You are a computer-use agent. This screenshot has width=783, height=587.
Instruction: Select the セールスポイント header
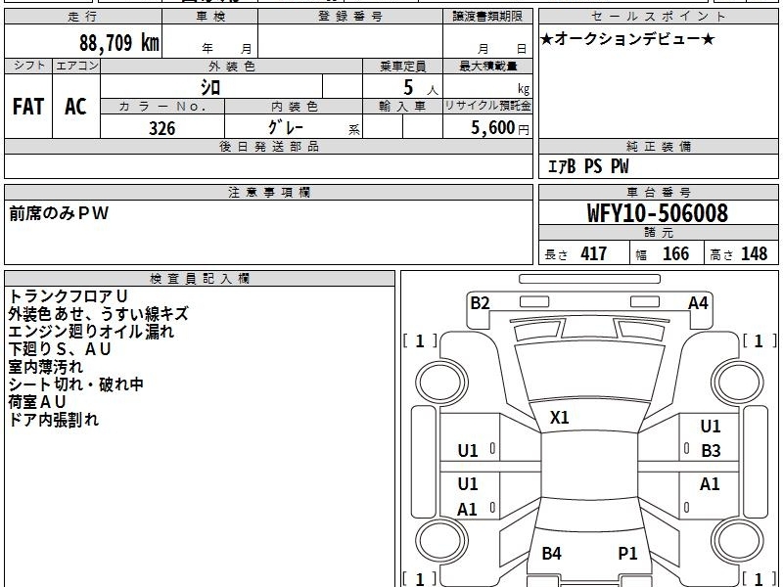pos(658,17)
